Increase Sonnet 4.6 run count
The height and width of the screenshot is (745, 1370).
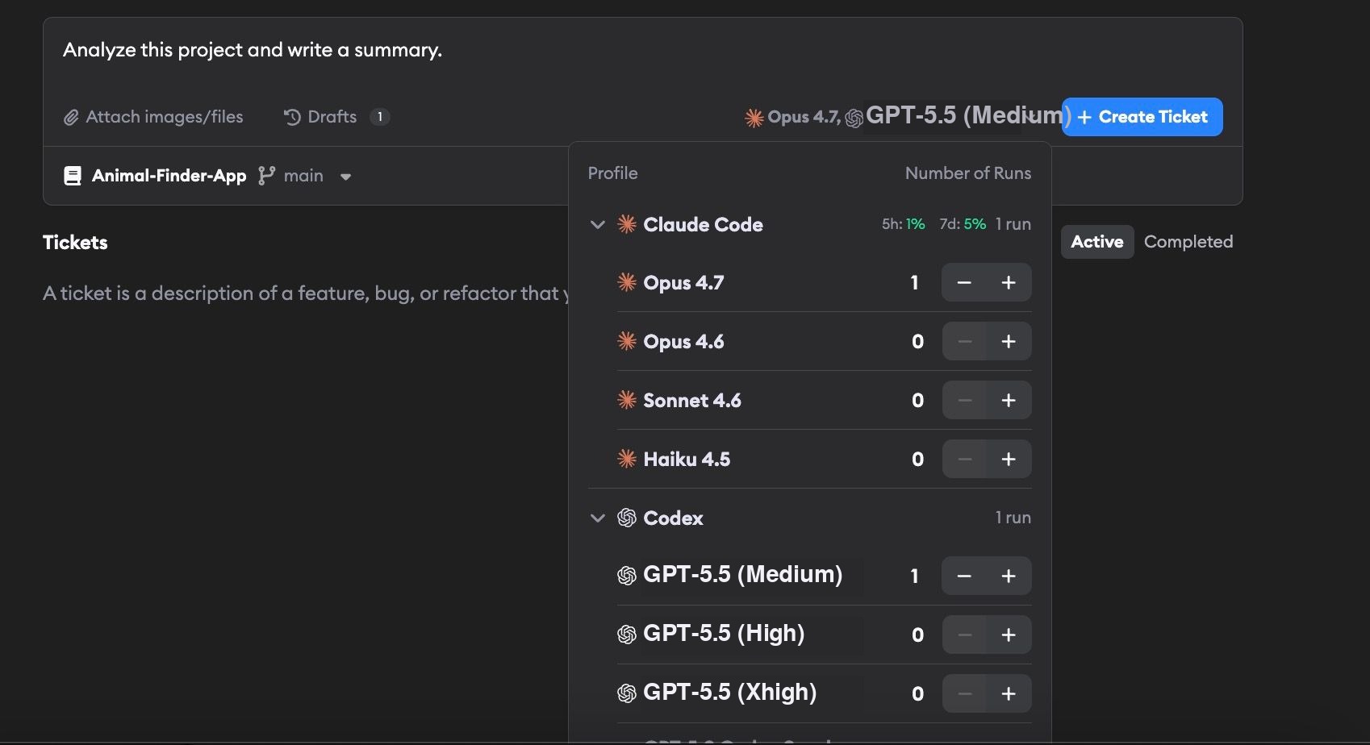tap(1009, 400)
